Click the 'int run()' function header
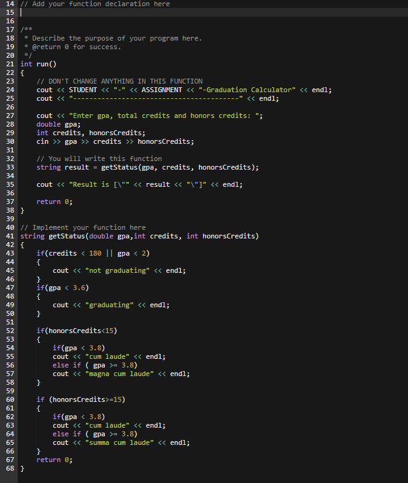This screenshot has width=408, height=483. 39,64
